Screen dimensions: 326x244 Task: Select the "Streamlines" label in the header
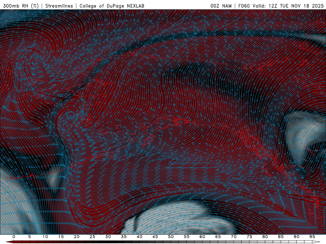pos(59,6)
